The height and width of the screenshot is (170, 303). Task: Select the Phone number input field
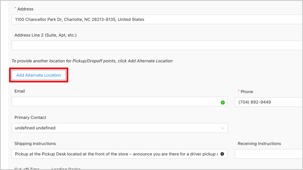pyautogui.click(x=268, y=102)
